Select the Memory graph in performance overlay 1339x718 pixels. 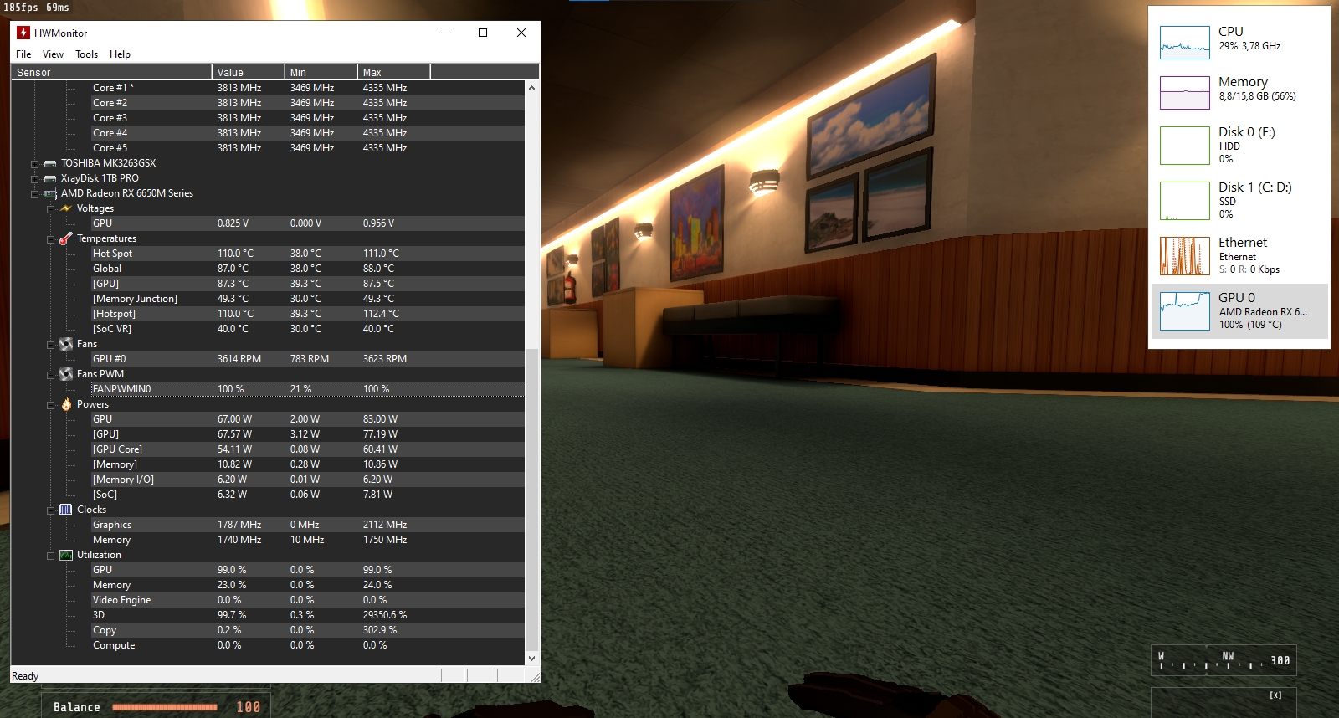click(x=1185, y=93)
